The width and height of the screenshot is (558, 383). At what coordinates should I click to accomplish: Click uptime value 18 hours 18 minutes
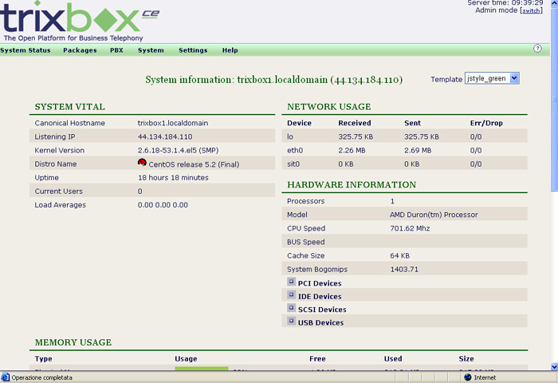173,177
